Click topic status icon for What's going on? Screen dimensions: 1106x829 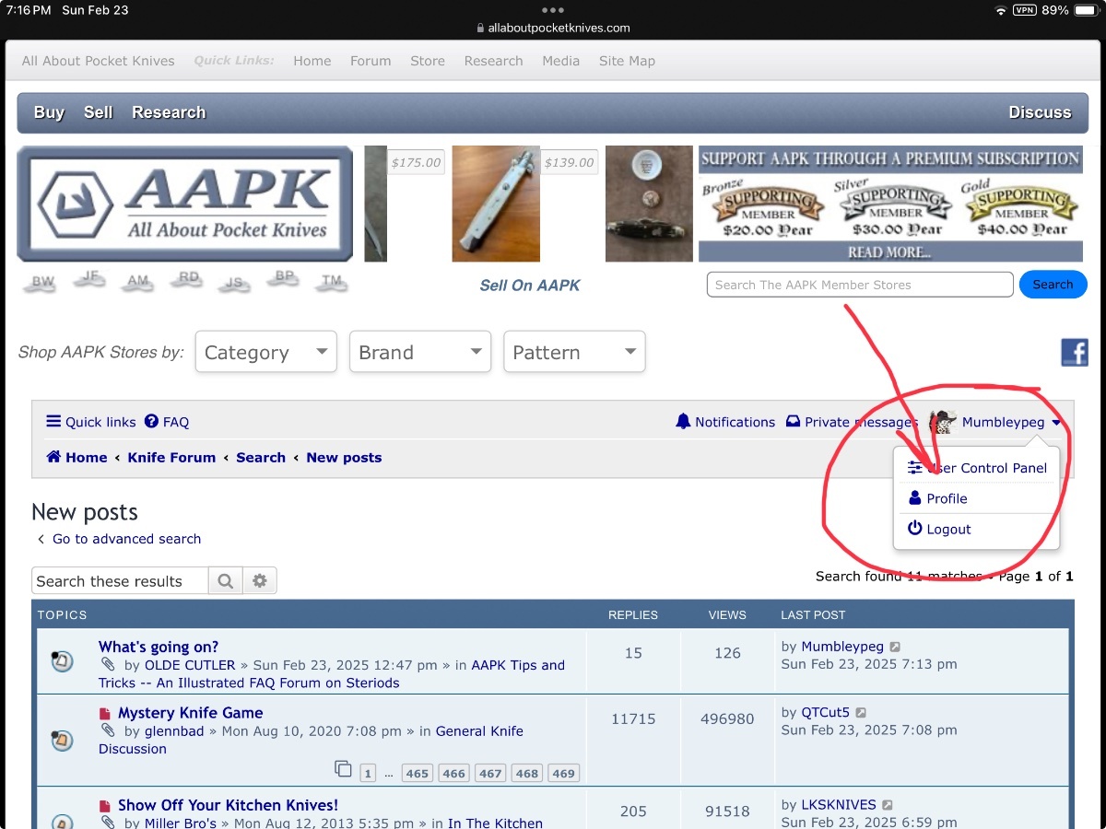(x=61, y=660)
